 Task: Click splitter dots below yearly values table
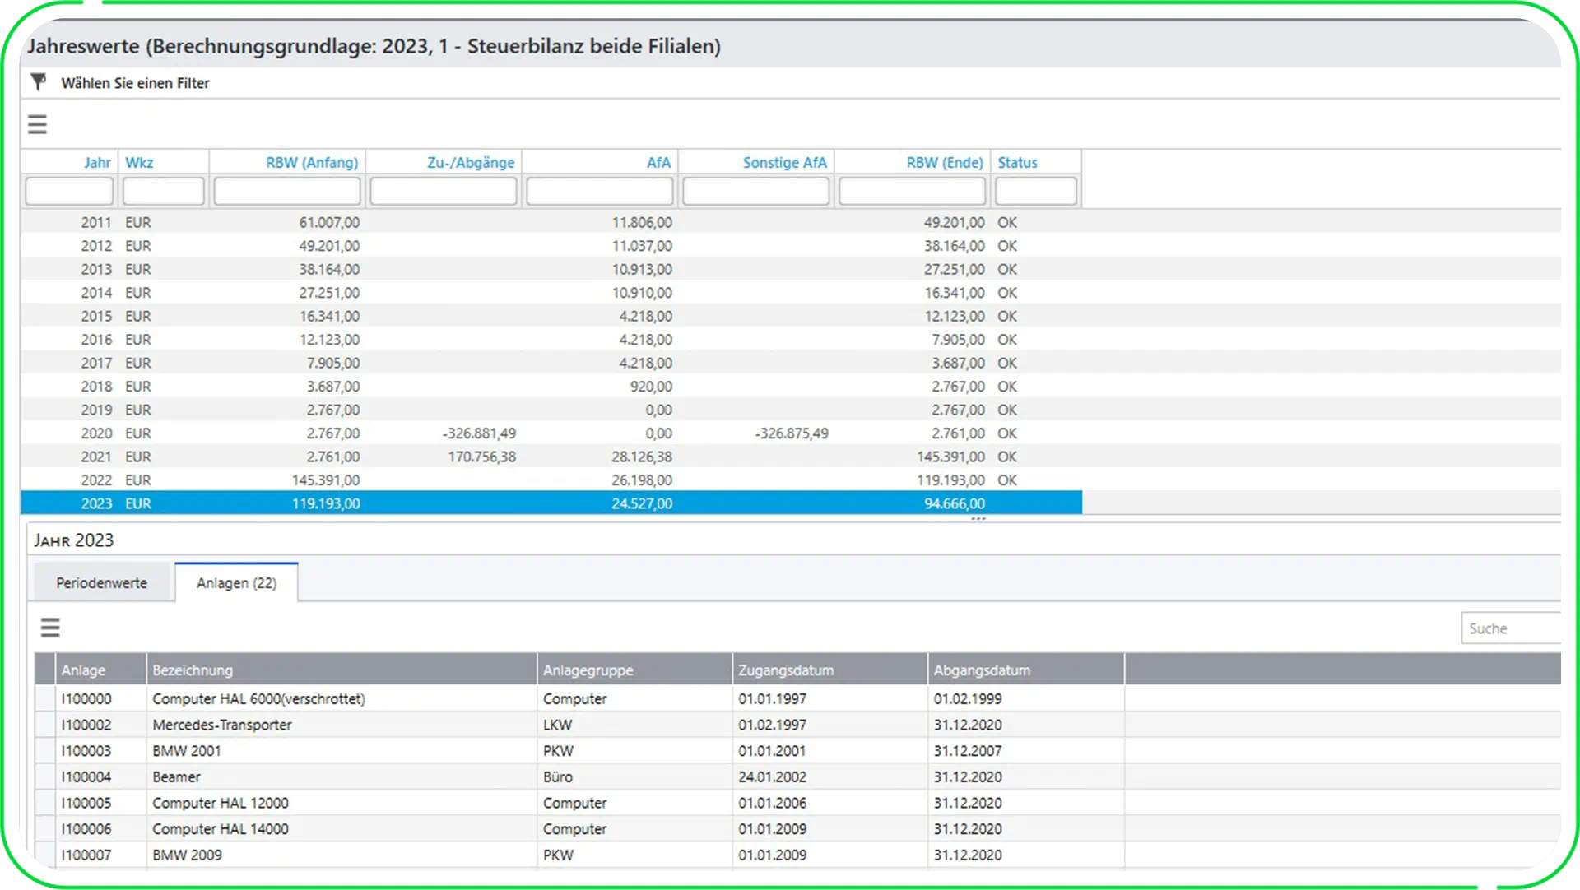coord(978,520)
